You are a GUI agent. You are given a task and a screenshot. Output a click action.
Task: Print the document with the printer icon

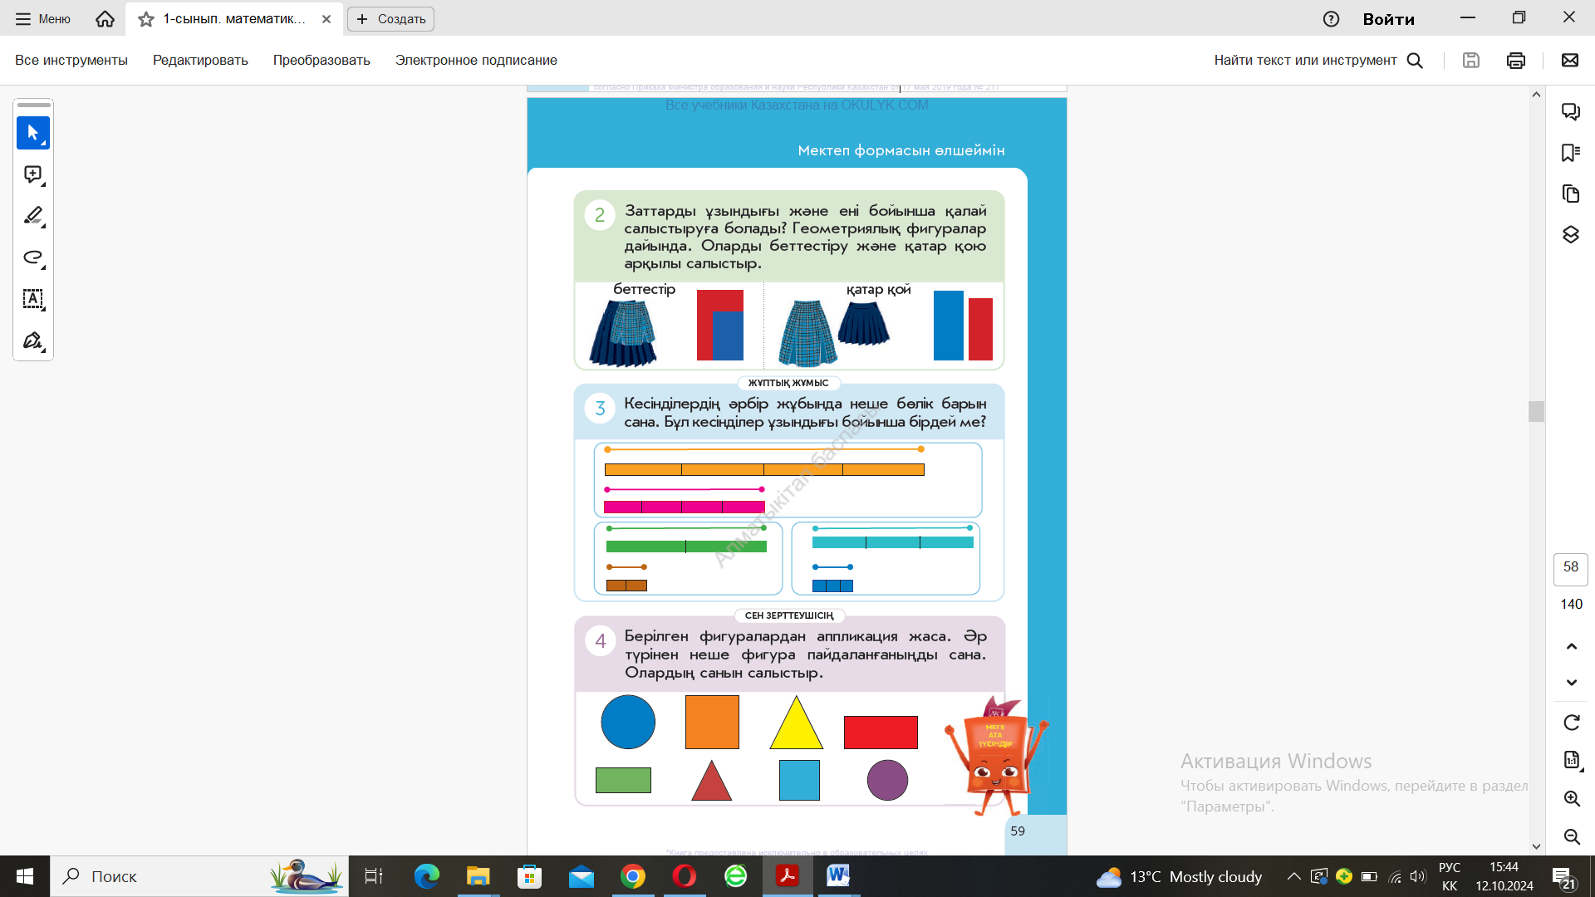point(1515,60)
